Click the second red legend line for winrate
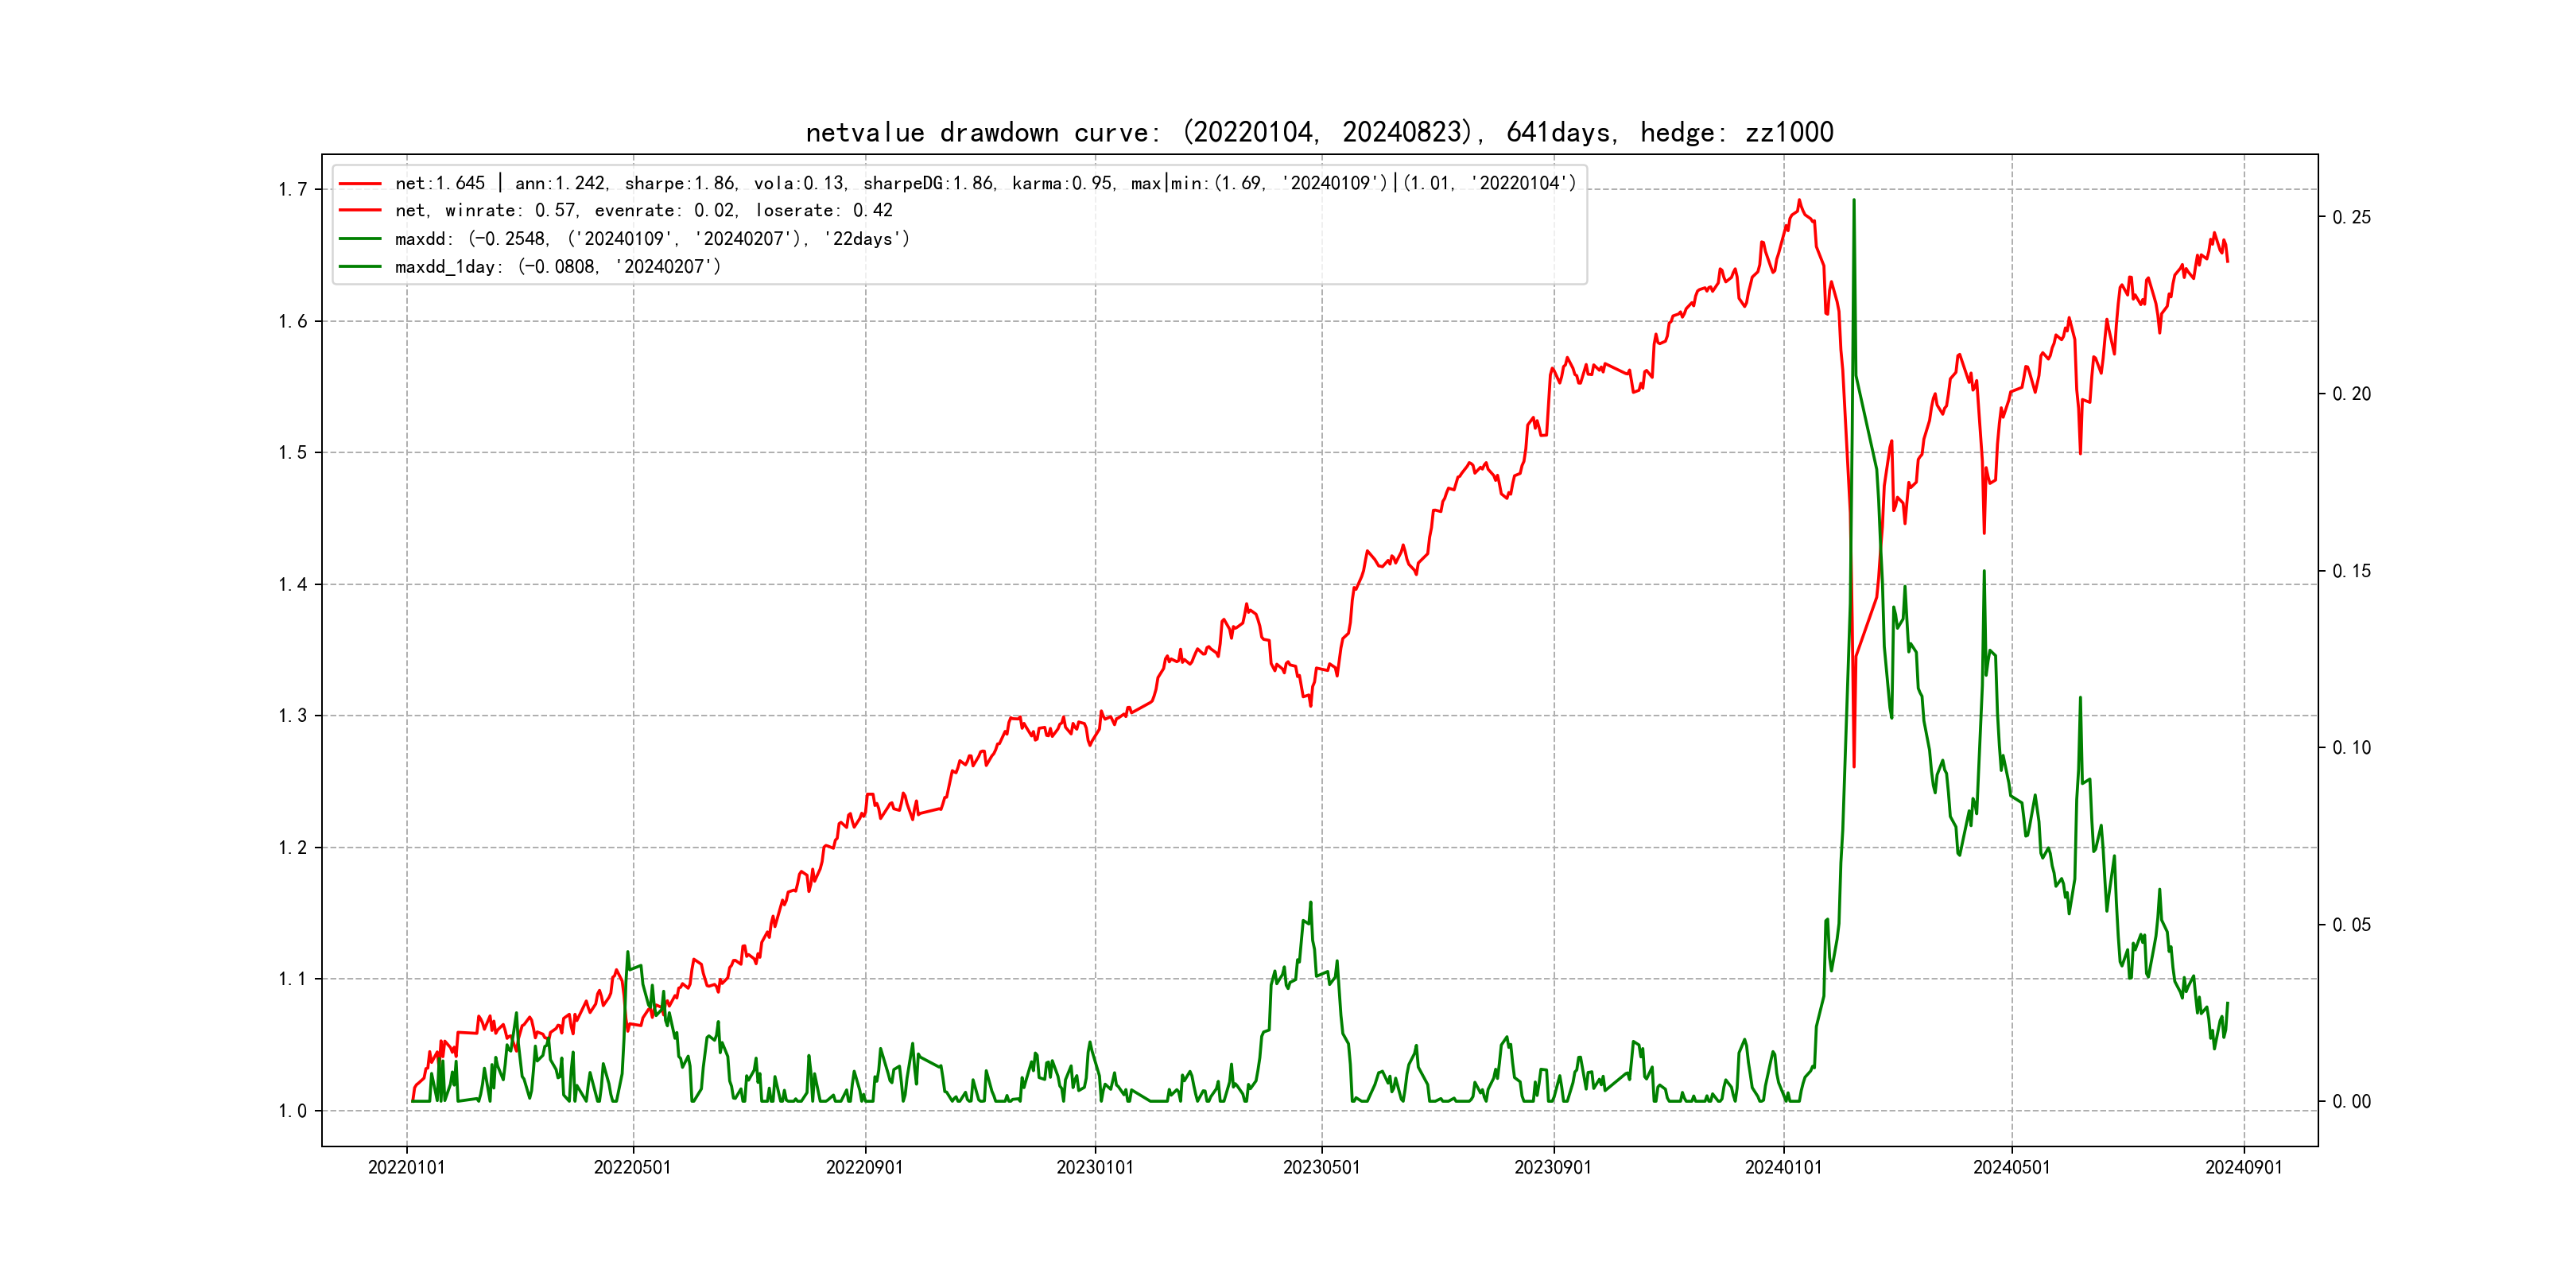Screen dimensions: 2576x1288 pyautogui.click(x=360, y=211)
